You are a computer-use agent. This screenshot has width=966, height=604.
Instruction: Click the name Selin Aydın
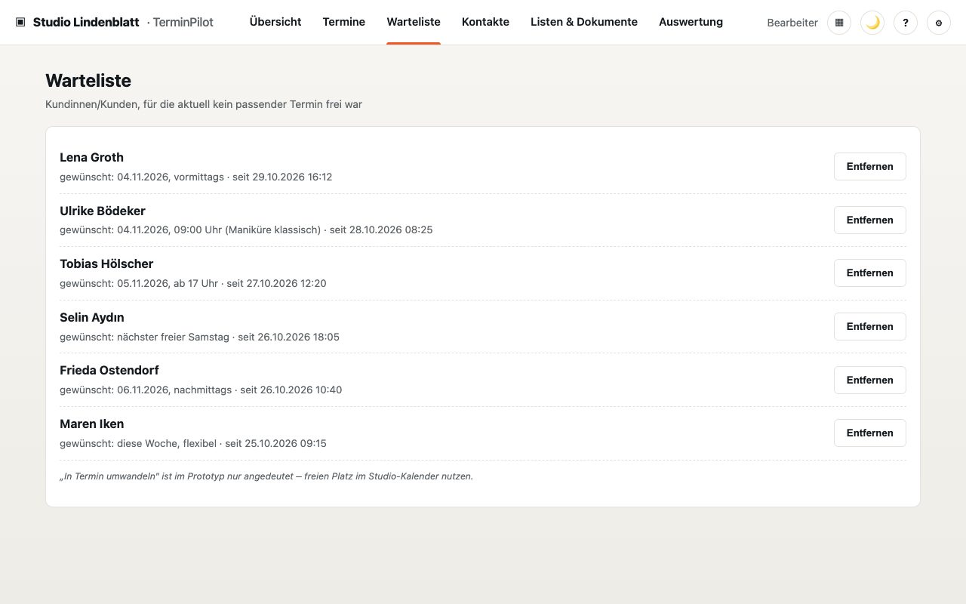tap(92, 317)
